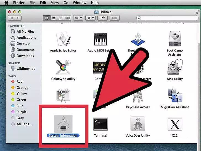Open the item arrangement dropdown

[78, 18]
